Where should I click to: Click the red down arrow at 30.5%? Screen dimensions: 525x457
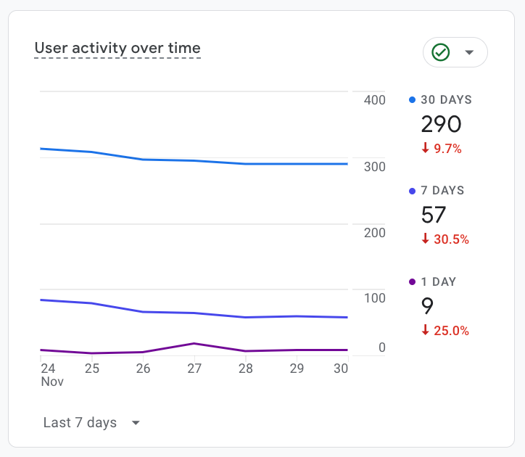(x=426, y=239)
